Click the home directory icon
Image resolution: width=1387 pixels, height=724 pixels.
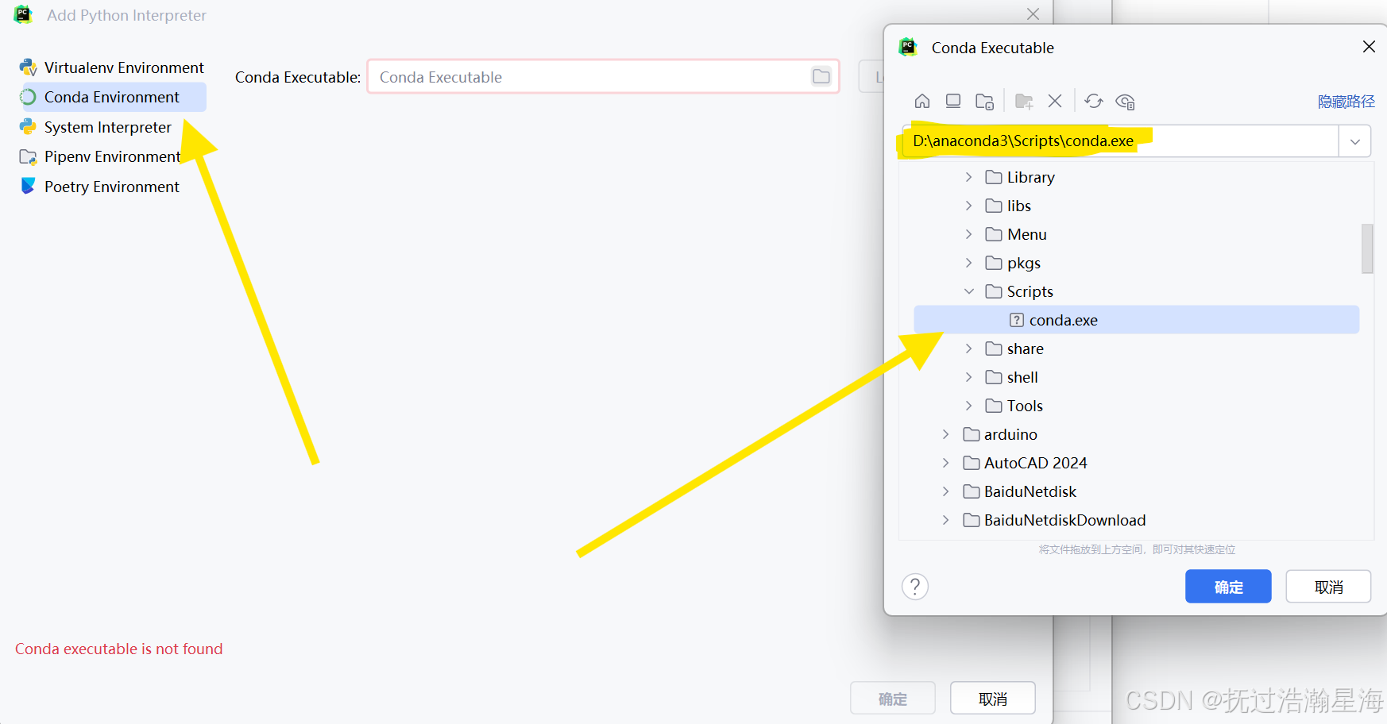(x=921, y=101)
